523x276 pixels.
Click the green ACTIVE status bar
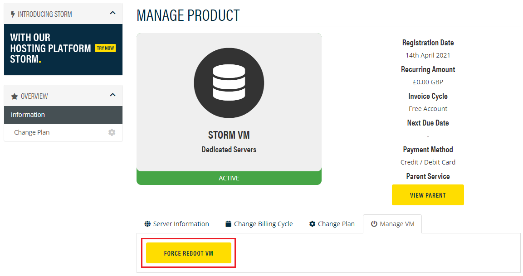point(229,178)
